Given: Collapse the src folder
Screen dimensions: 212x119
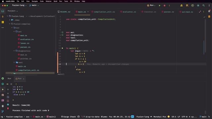Looking at the screenshot, I should [12, 28].
